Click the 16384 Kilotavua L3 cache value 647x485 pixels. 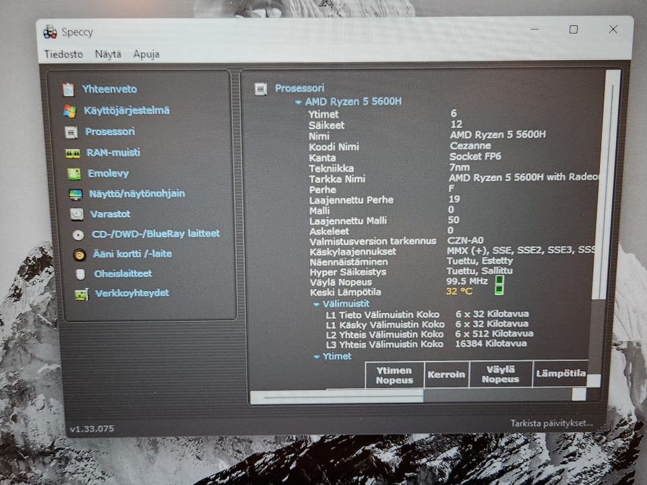tap(491, 344)
